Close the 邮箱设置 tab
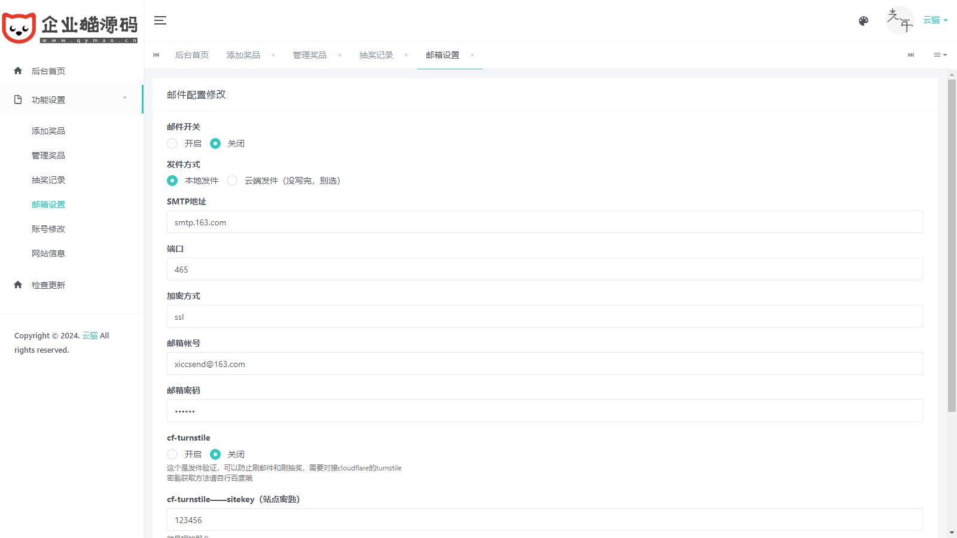Screen dimensions: 957x538 click(473, 55)
